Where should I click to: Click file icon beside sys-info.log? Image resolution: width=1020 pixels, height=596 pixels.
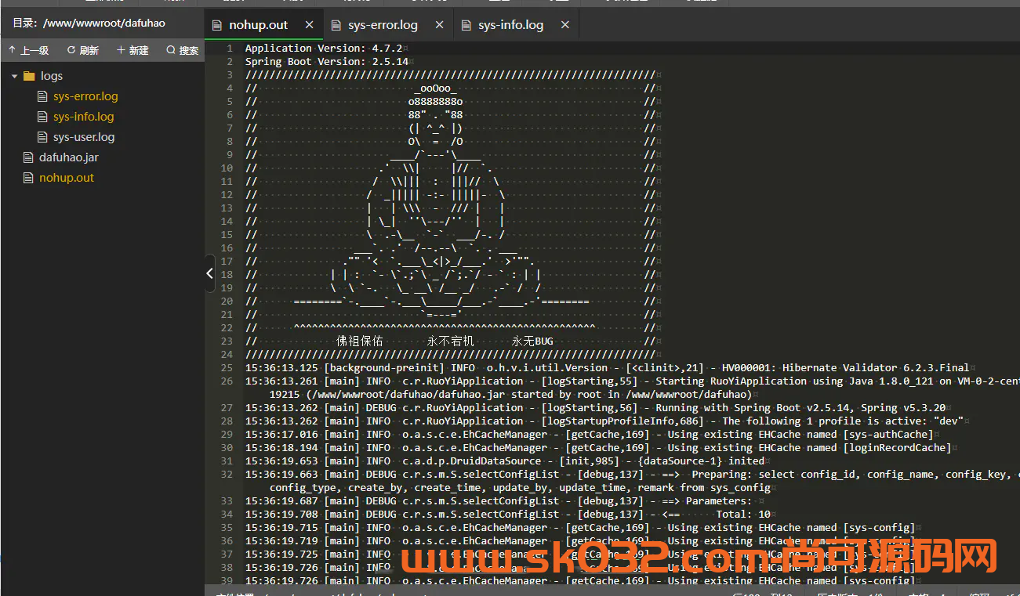tap(43, 117)
